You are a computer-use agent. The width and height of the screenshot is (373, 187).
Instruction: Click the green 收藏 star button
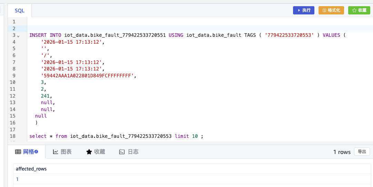click(x=359, y=10)
